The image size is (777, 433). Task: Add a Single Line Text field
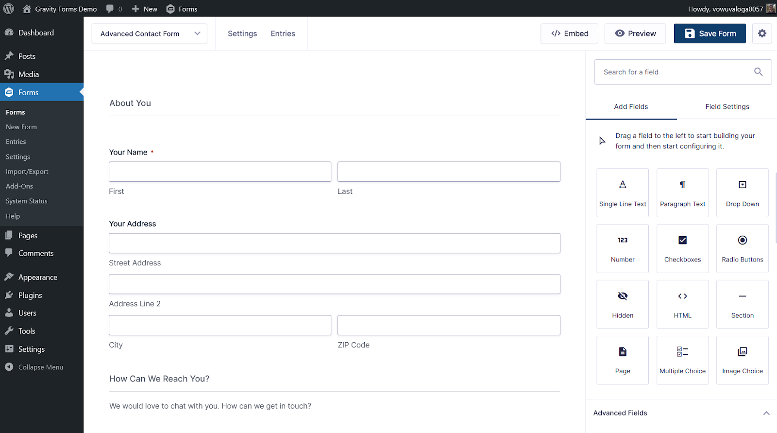622,192
